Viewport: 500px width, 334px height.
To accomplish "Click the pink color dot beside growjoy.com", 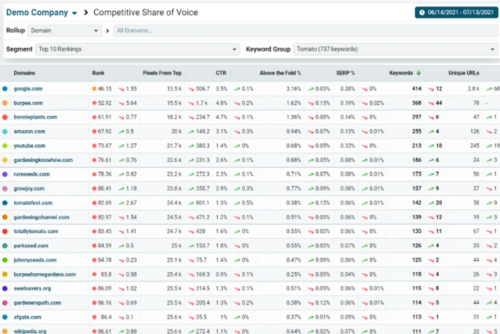I will pyautogui.click(x=5, y=188).
